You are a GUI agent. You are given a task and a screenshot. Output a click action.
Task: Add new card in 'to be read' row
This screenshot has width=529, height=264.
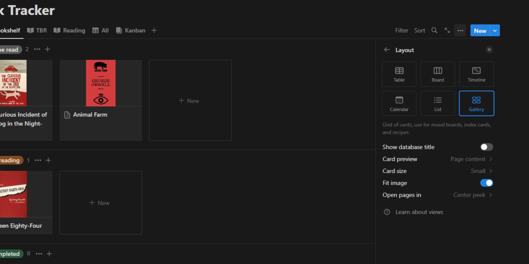(x=190, y=101)
